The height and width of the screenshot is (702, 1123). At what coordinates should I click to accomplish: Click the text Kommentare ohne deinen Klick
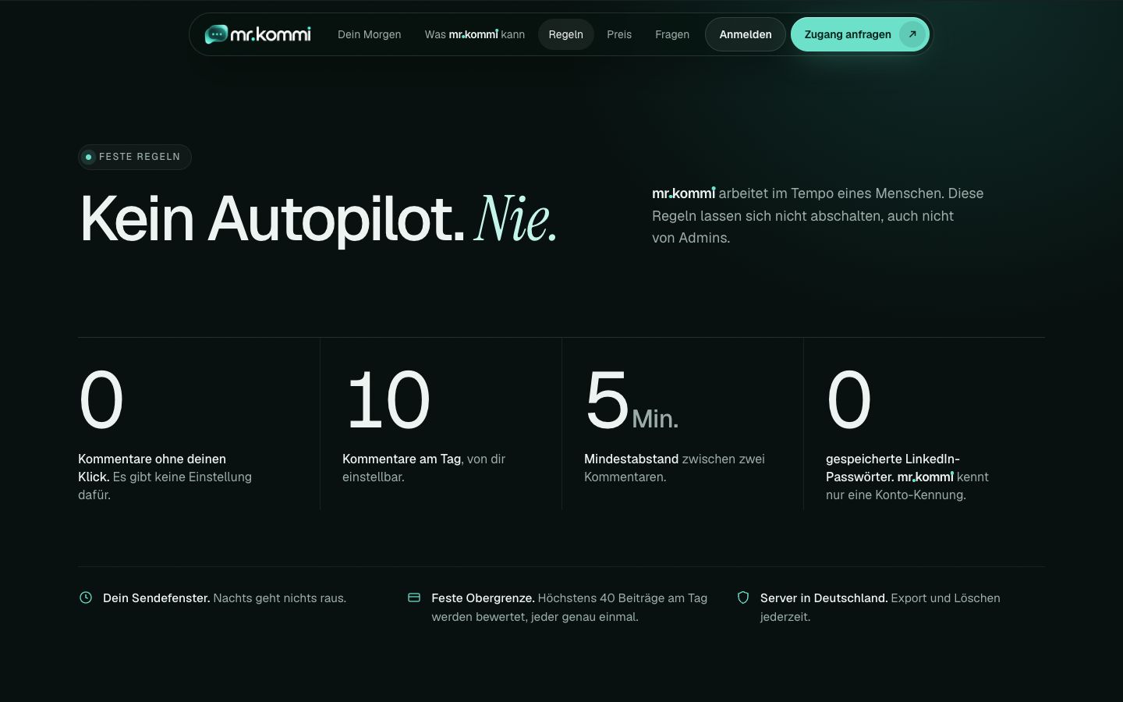pos(152,468)
